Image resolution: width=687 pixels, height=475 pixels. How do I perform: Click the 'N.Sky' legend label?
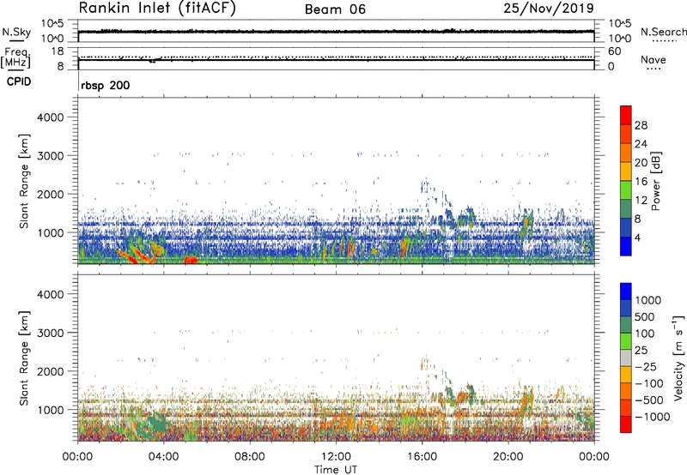coord(16,32)
